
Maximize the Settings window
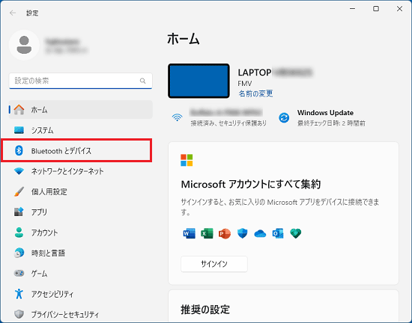[x=376, y=9]
